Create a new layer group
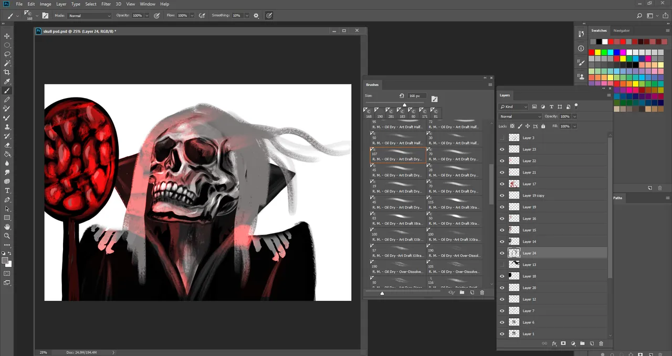672x356 pixels. (x=582, y=343)
